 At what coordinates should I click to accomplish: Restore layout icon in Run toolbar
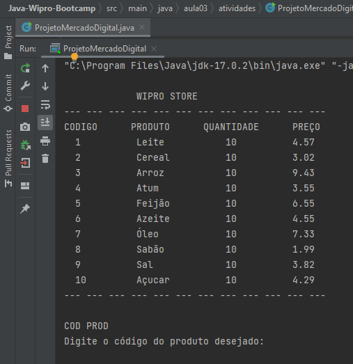25,186
